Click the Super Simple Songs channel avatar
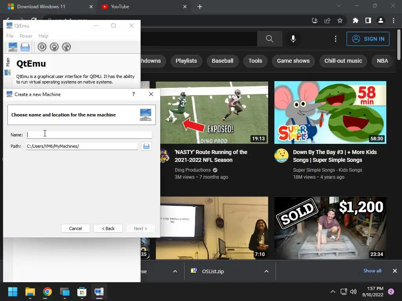The width and height of the screenshot is (402, 301). click(x=281, y=156)
